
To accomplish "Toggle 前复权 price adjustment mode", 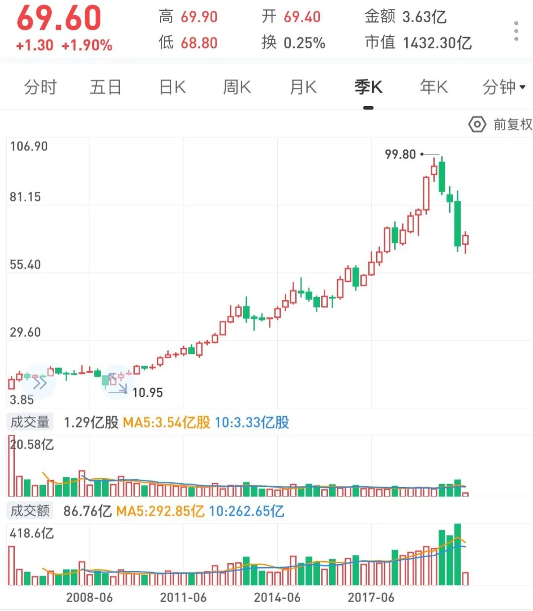I will point(510,125).
